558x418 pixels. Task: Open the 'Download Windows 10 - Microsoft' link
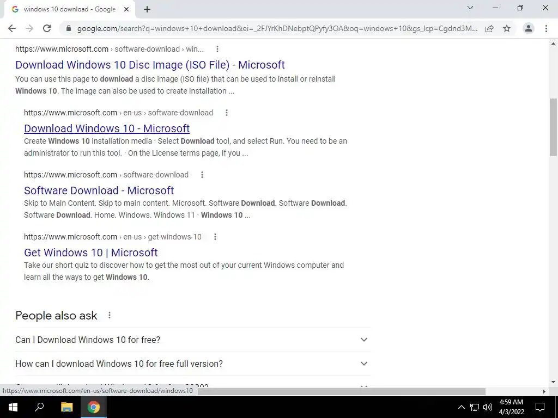coord(107,128)
